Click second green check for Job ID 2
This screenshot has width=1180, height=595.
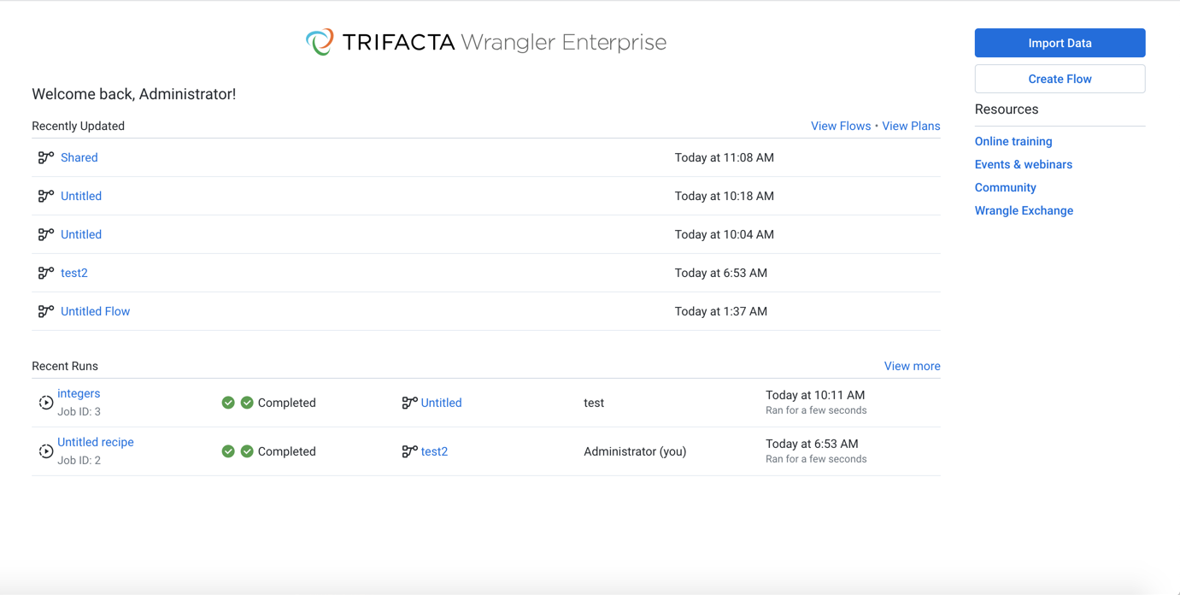pyautogui.click(x=247, y=451)
